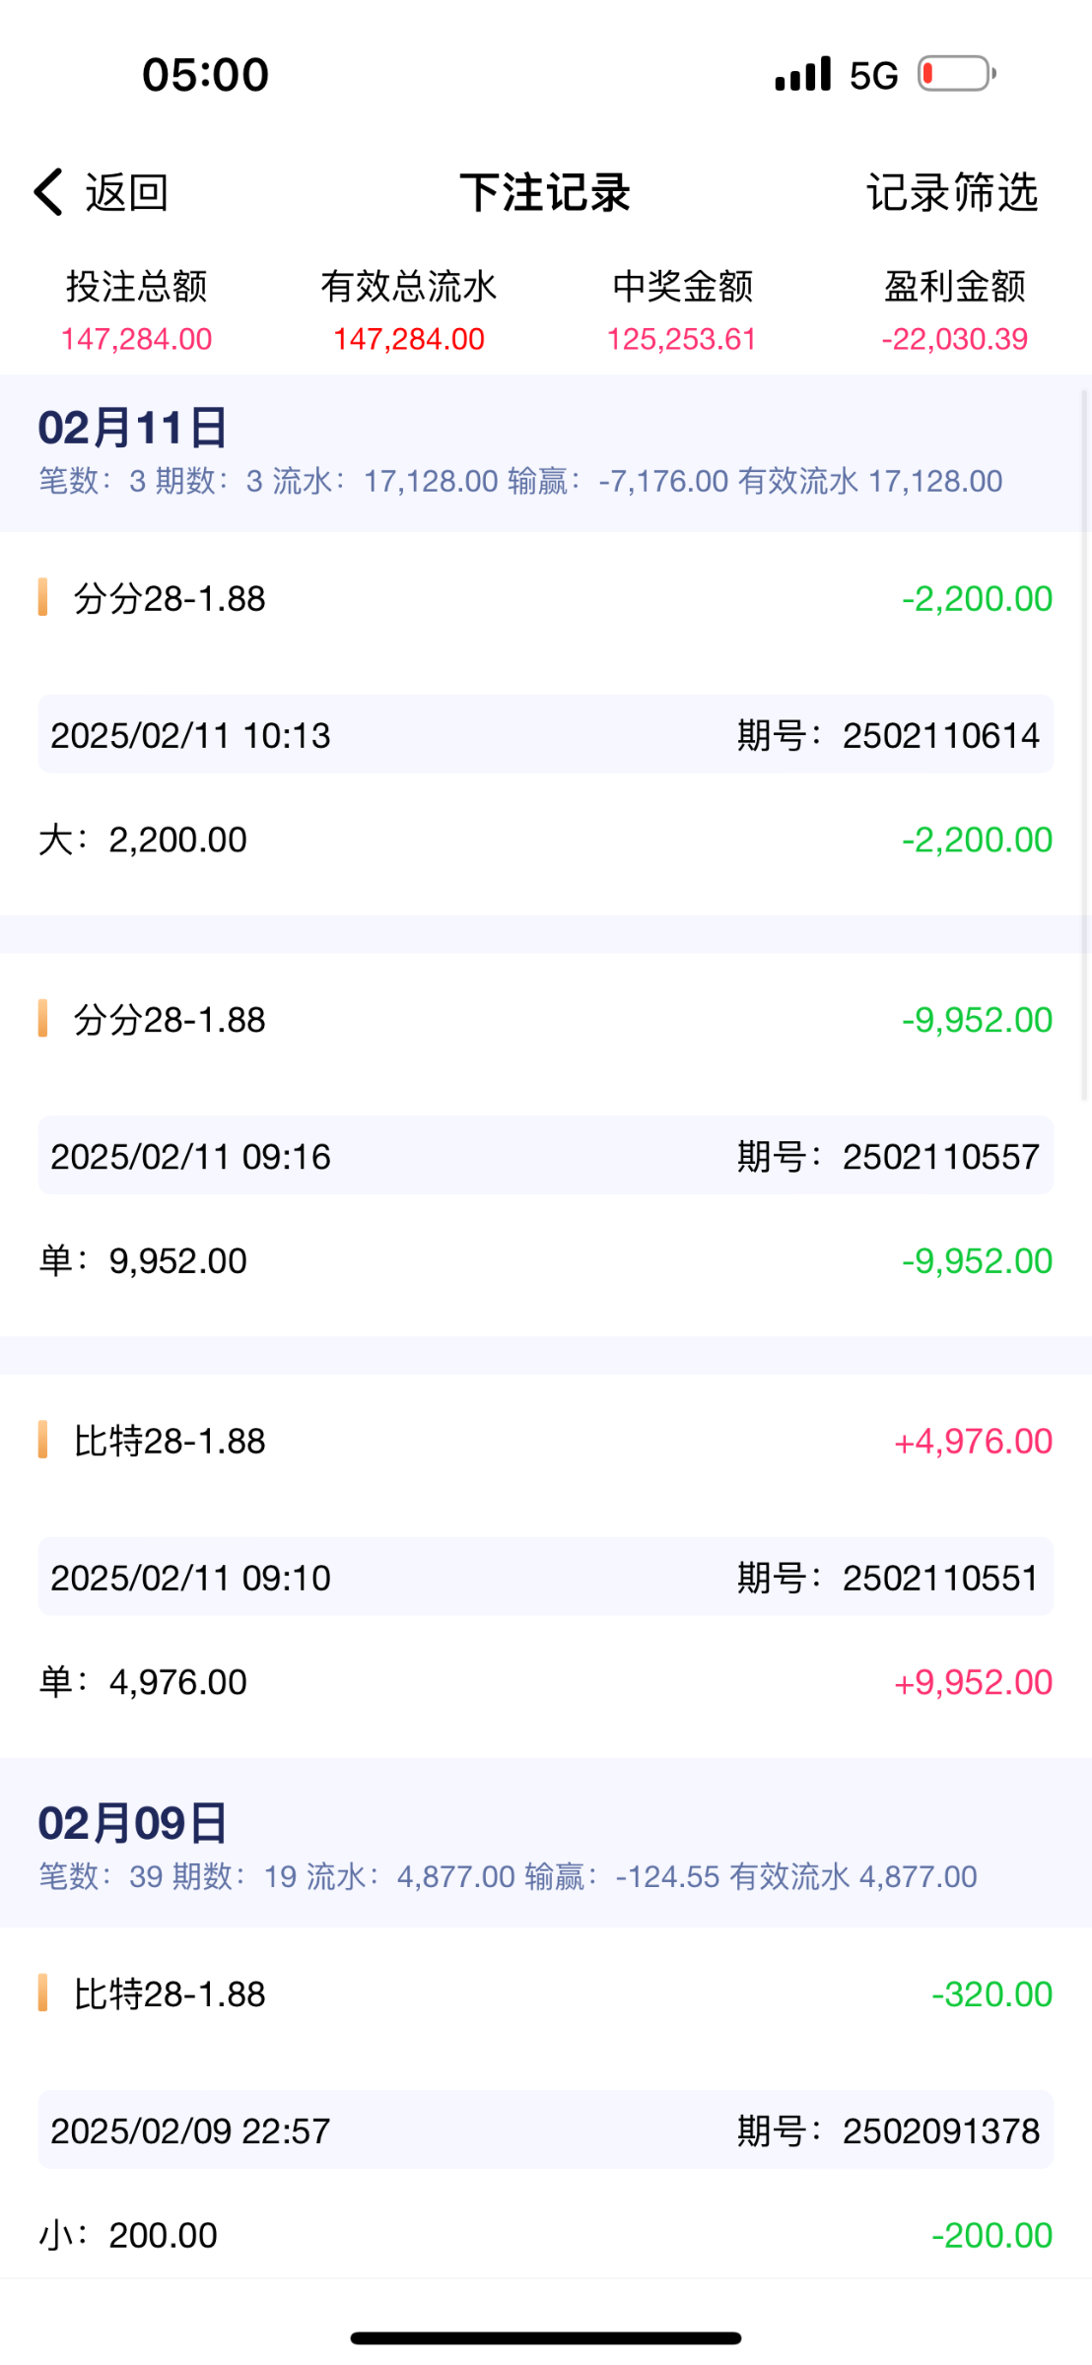Open bet record dated 2025/02/11 09:10
The width and height of the screenshot is (1092, 2365).
tap(545, 1577)
